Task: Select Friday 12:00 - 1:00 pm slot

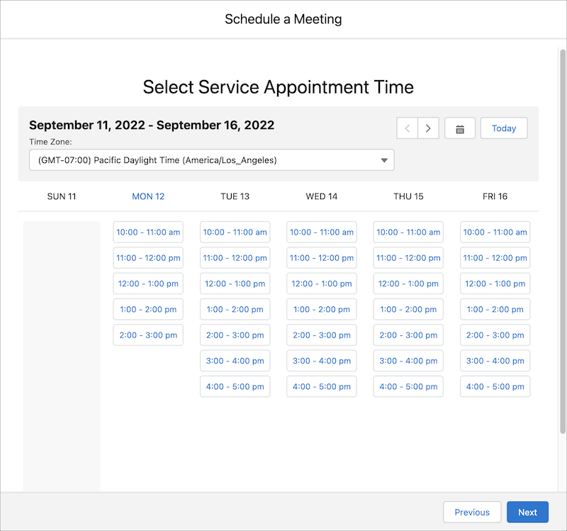Action: (495, 284)
